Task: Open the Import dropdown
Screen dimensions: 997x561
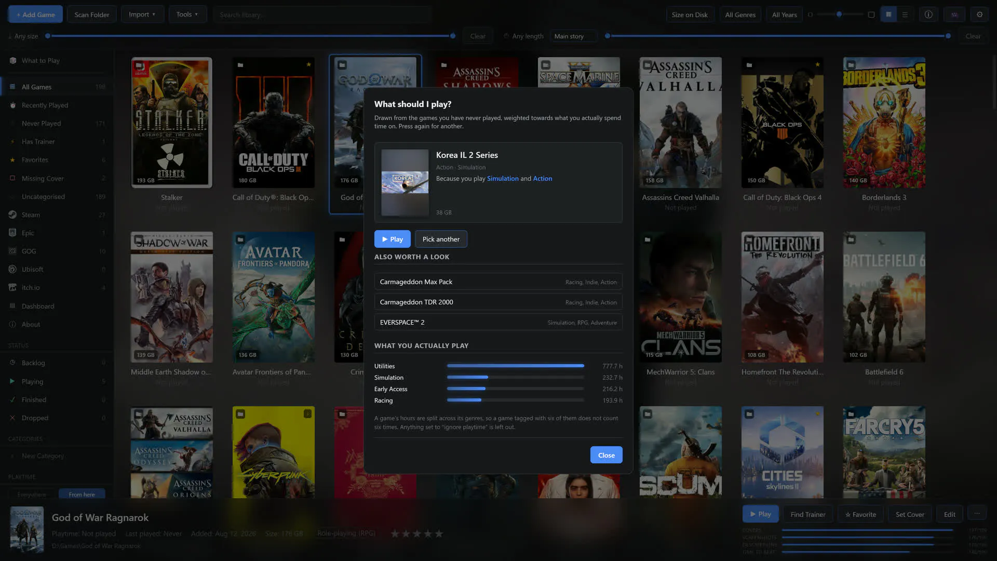Action: (x=142, y=15)
